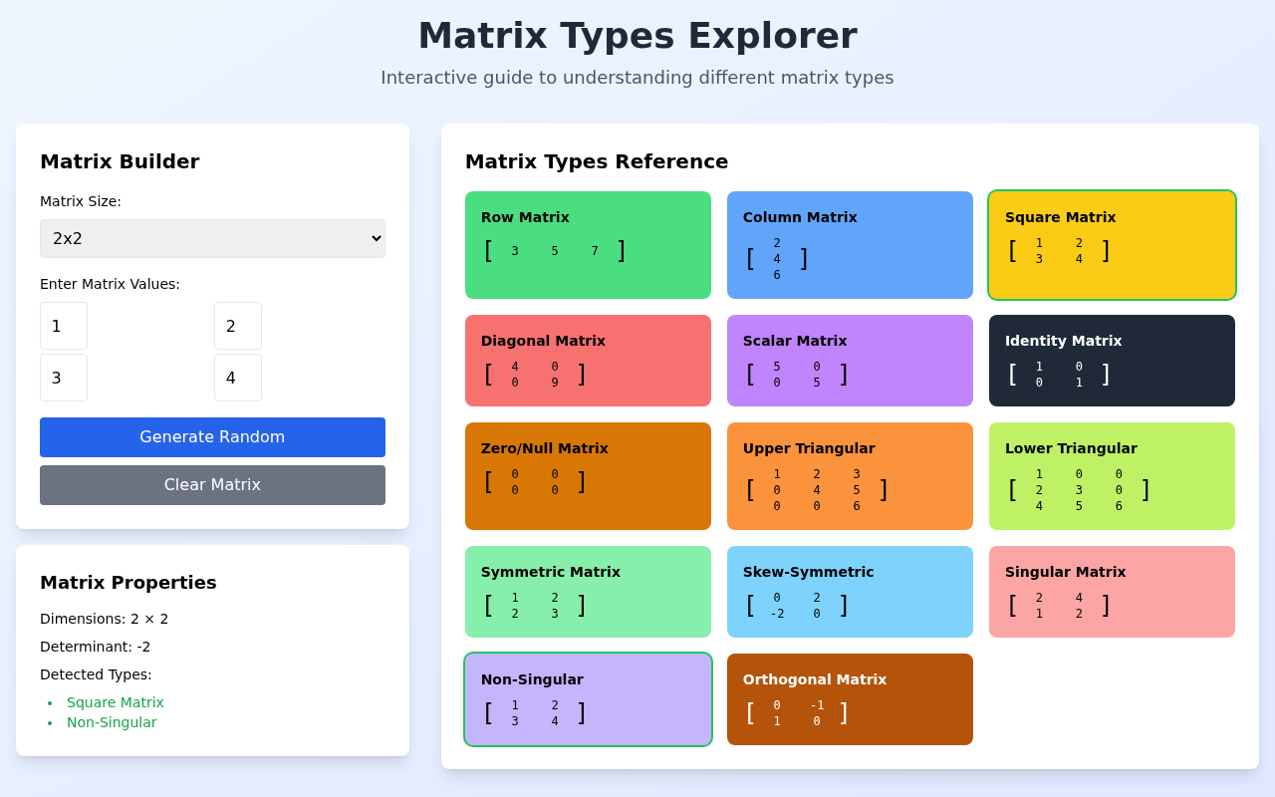Screen dimensions: 1275x797
Task: Select the Symmetric Matrix card
Action: (588, 591)
